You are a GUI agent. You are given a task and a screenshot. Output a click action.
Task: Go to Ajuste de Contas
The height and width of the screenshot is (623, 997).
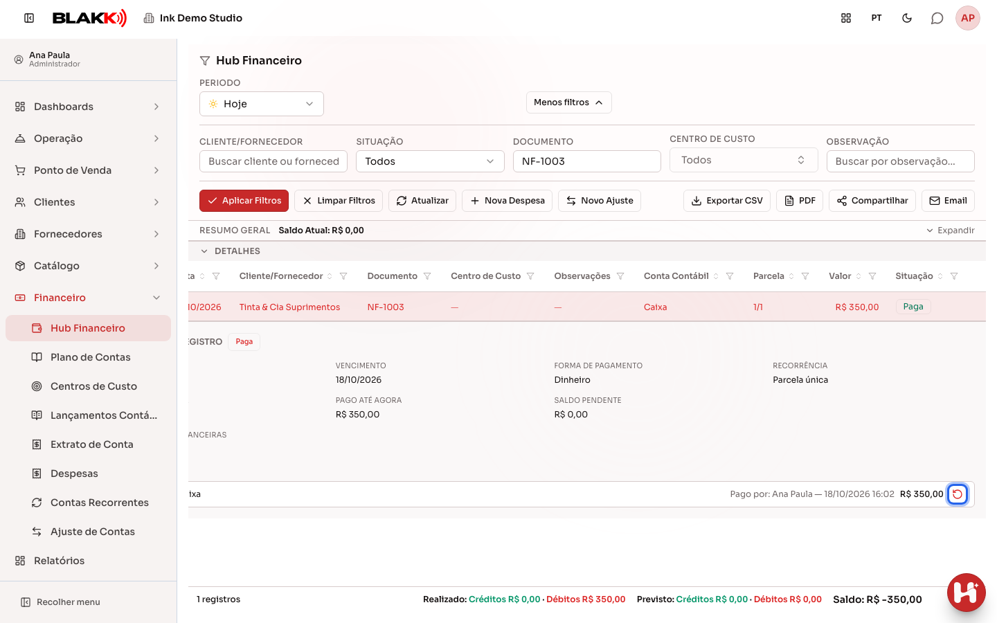(88, 532)
